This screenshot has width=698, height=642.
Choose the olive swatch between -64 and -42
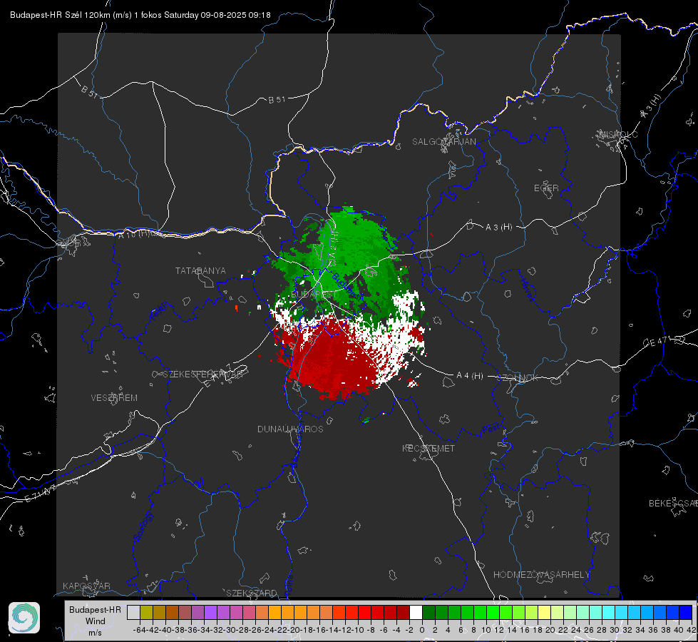(146, 612)
